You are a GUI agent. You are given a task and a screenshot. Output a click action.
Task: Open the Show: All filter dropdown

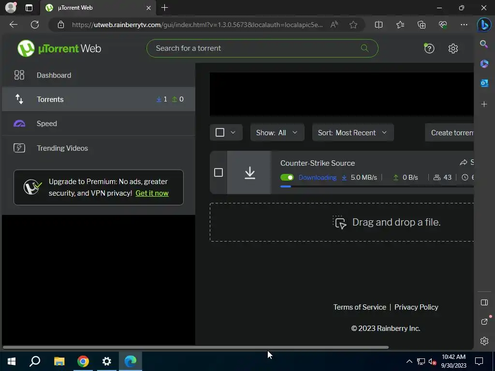pos(277,132)
